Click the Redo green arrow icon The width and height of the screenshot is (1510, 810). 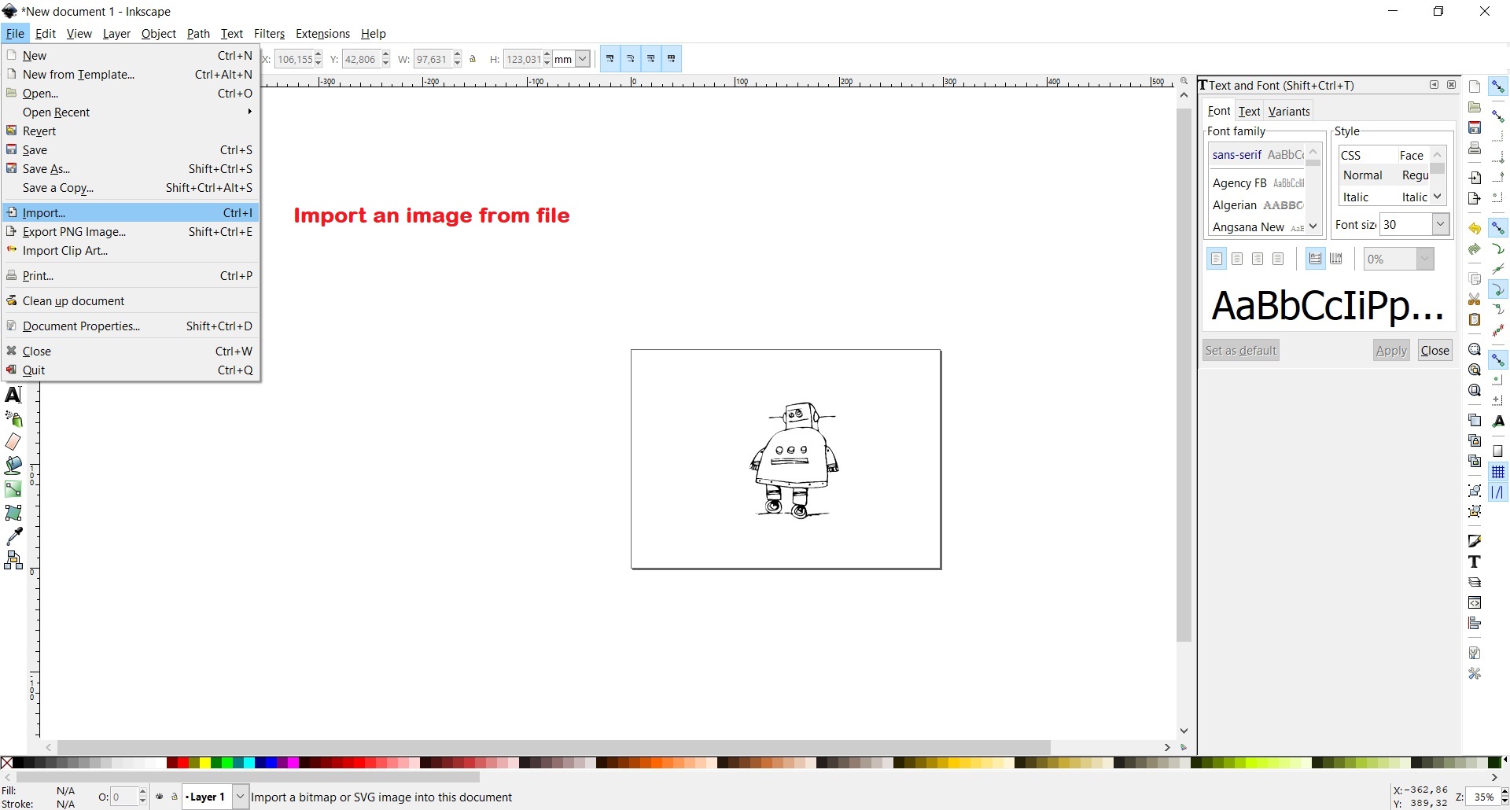pos(1475,249)
